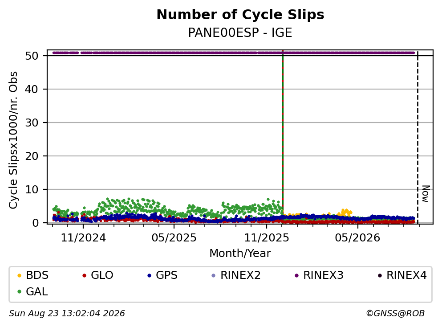Click the BDS legend label
442x327 pixels.
pyautogui.click(x=37, y=275)
